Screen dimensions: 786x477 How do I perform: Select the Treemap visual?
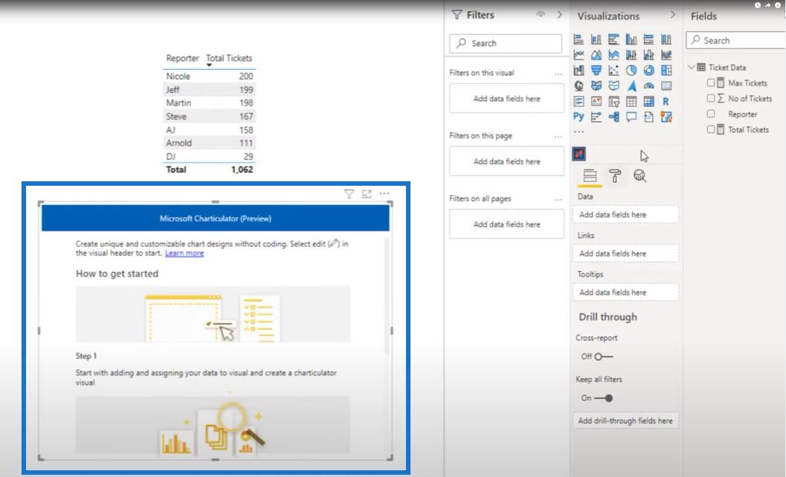pyautogui.click(x=666, y=70)
